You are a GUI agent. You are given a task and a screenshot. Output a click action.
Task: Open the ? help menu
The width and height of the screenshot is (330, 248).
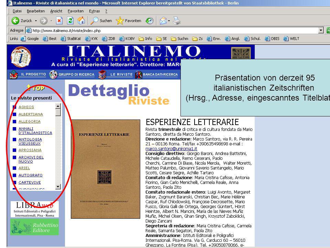[x=106, y=11]
